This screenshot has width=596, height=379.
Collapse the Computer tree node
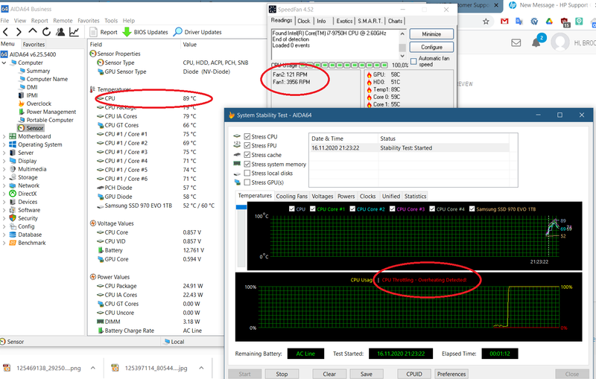coord(4,63)
